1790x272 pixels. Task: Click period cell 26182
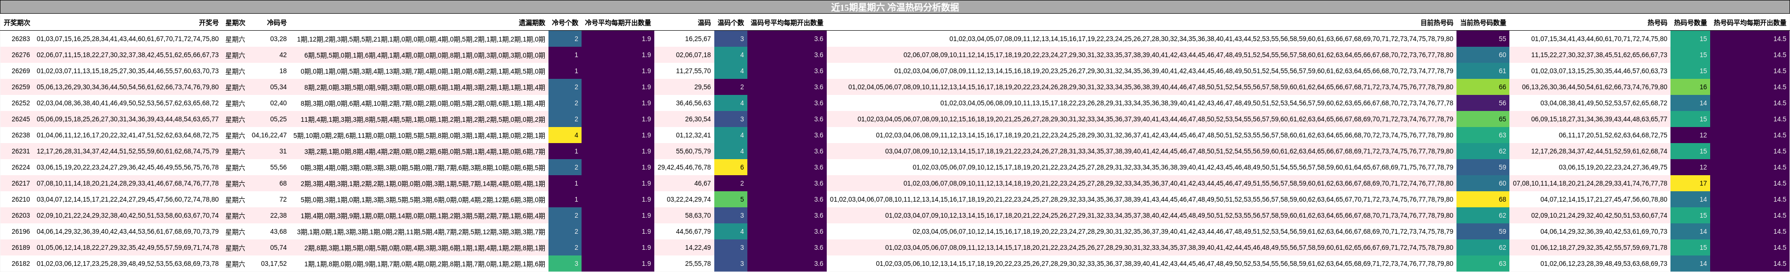(21, 263)
